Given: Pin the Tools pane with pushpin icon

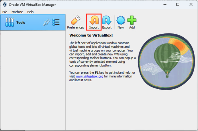Looking at the screenshot, I should tap(46, 22).
